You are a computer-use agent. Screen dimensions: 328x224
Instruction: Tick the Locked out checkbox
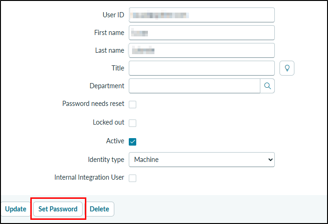click(133, 123)
